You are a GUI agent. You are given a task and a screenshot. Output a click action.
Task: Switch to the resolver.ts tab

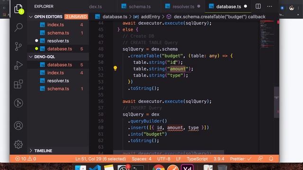pyautogui.click(x=183, y=6)
